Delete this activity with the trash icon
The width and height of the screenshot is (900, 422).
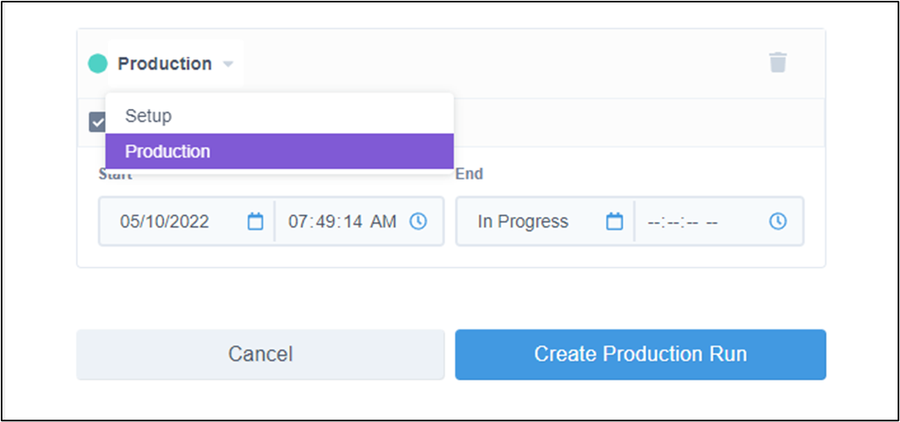tap(778, 62)
